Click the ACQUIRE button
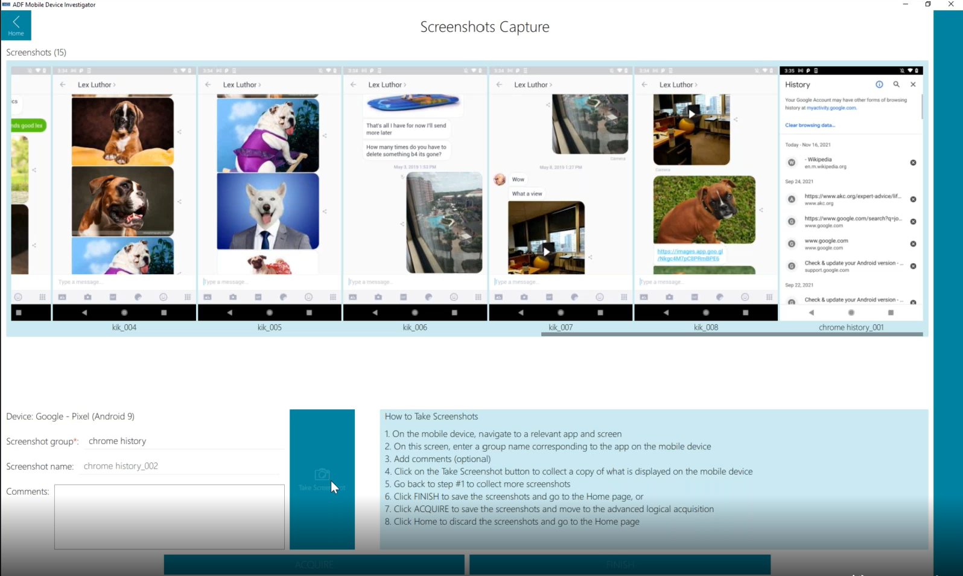Image resolution: width=963 pixels, height=576 pixels. pos(314,565)
